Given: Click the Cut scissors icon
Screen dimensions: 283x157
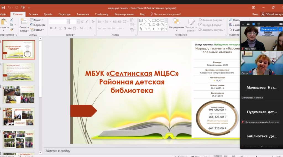Looking at the screenshot, I should coord(12,20).
